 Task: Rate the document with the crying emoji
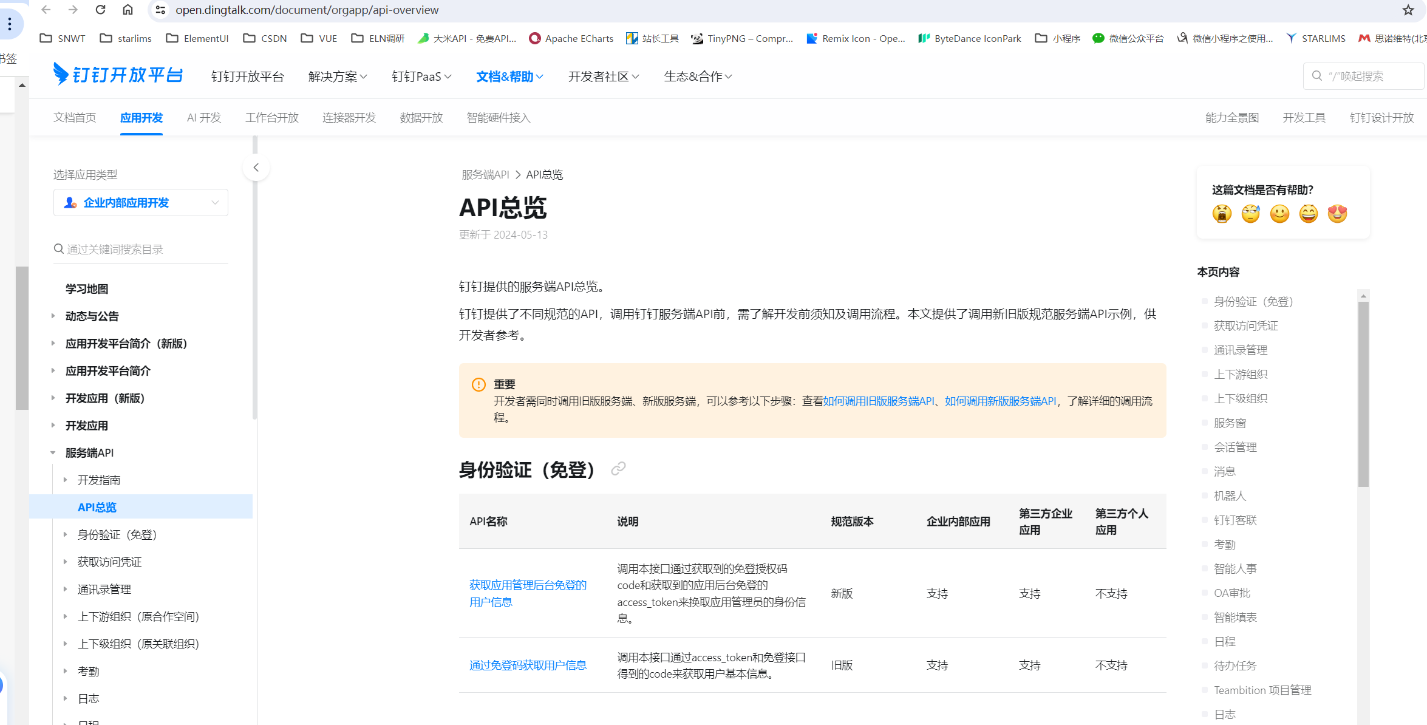[x=1222, y=213]
